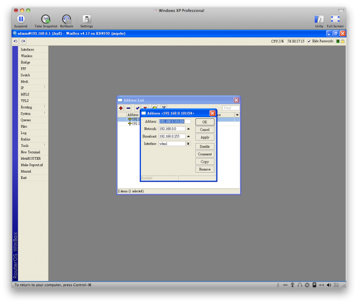
Task: Click the red plus Add address icon
Action: click(121, 108)
